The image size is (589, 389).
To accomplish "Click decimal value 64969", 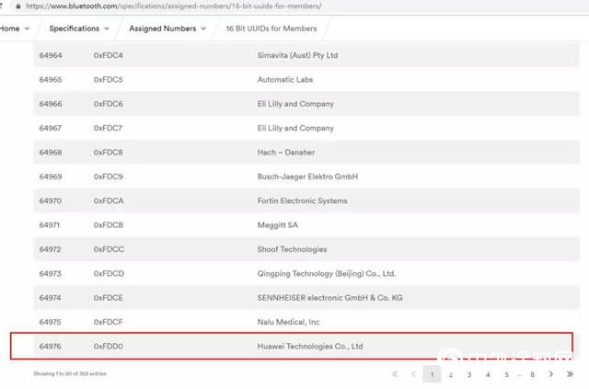I will click(51, 177).
